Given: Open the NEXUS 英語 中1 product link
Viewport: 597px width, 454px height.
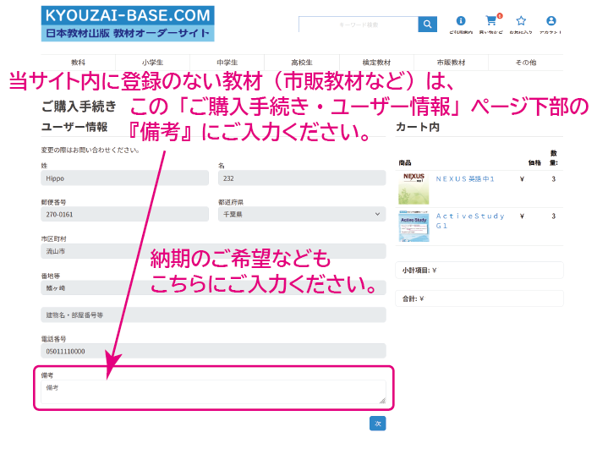Looking at the screenshot, I should point(464,179).
